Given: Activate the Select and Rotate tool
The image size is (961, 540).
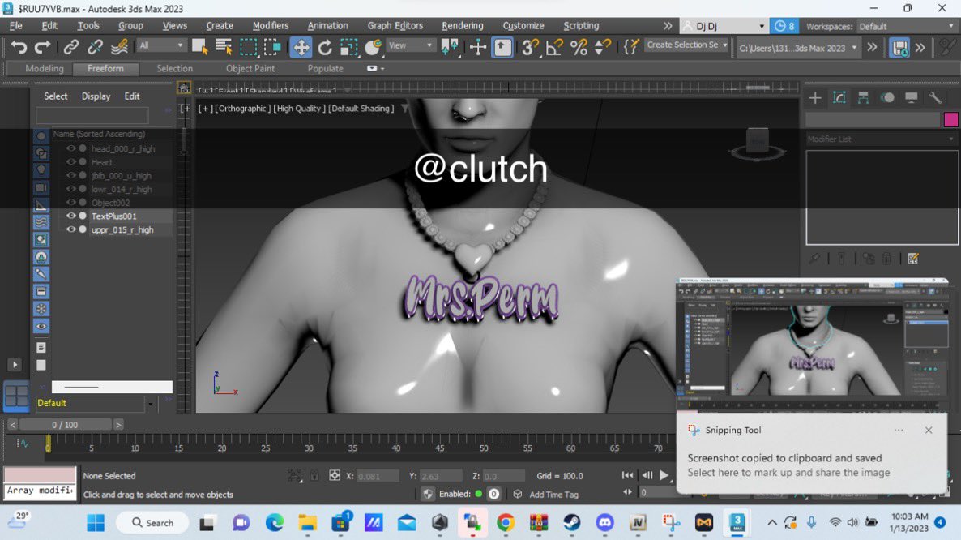Looking at the screenshot, I should pyautogui.click(x=325, y=47).
